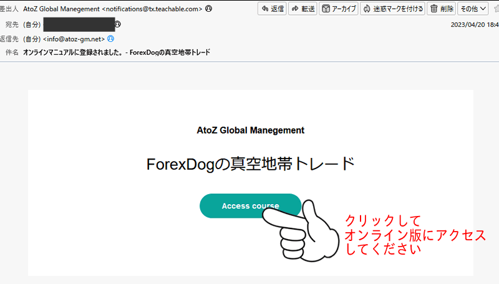Click the AtoZ Global Manegement heading in body
Image resolution: width=499 pixels, height=284 pixels.
pos(250,130)
